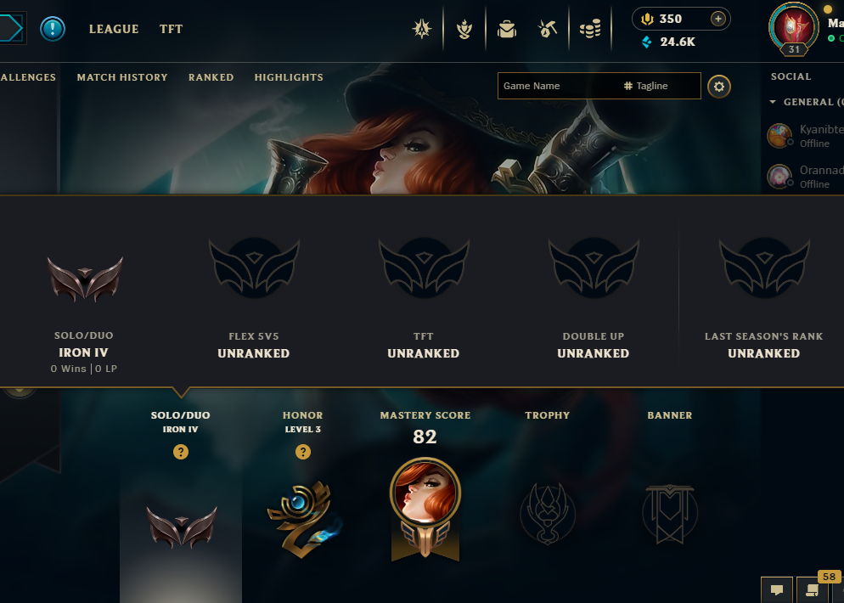Open the chat bubble icon

point(777,590)
